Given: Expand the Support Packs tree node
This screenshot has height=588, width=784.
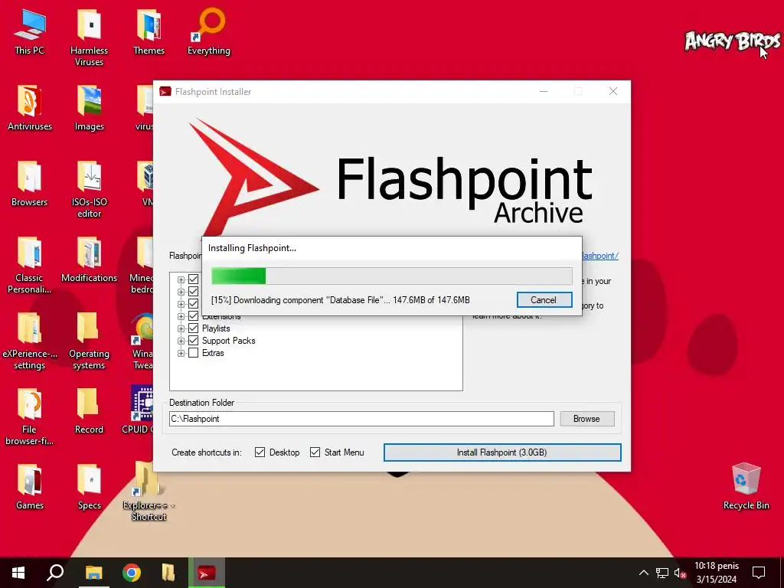Looking at the screenshot, I should [181, 341].
